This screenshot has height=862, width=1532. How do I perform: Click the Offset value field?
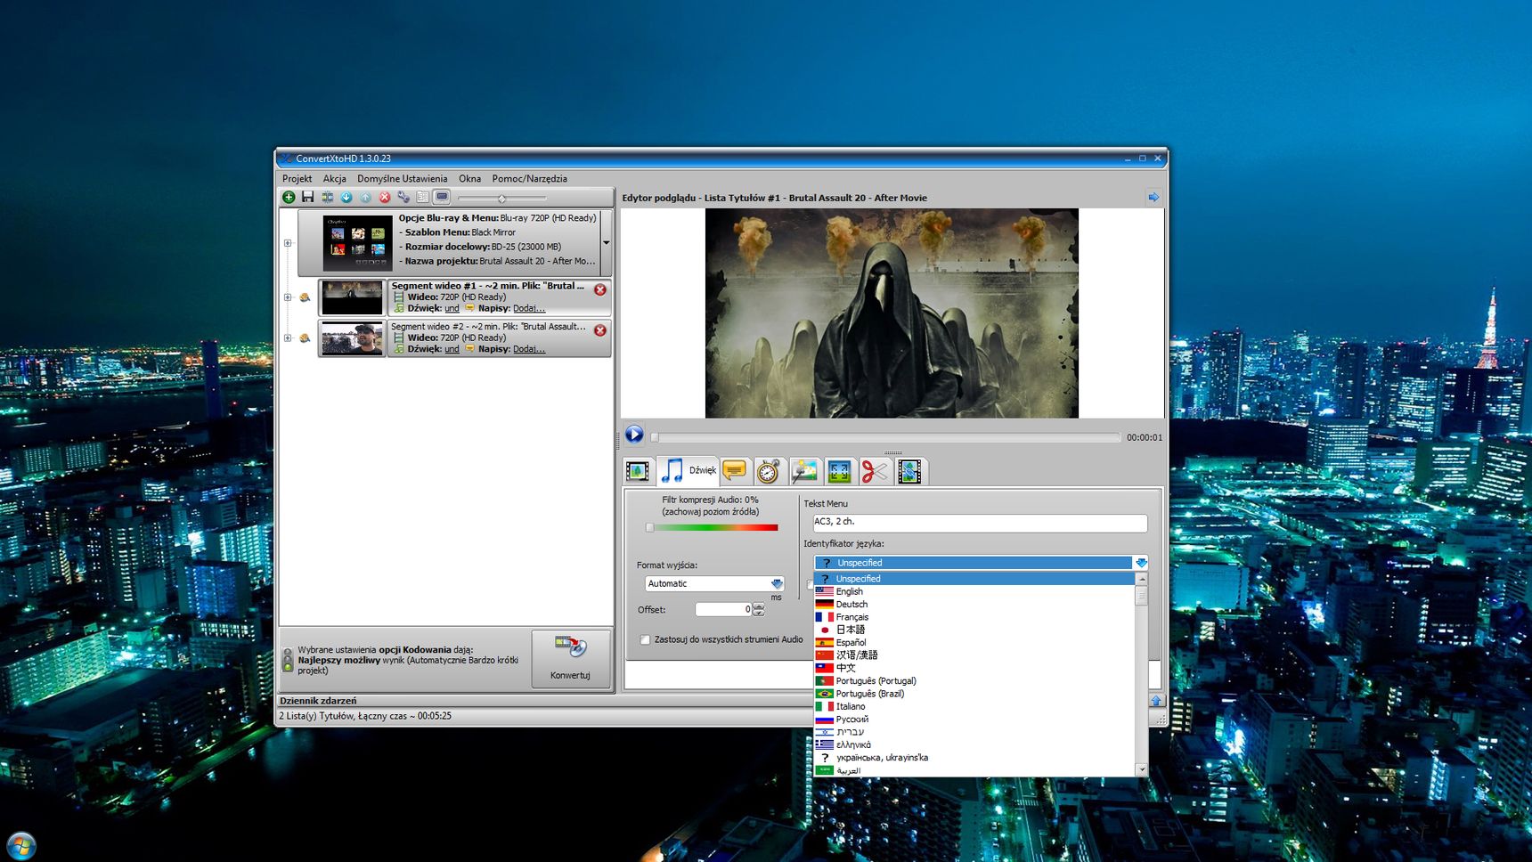(x=723, y=609)
